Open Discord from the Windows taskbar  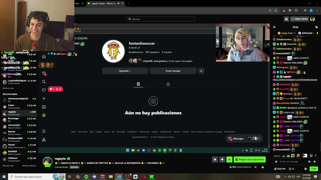(x=94, y=177)
